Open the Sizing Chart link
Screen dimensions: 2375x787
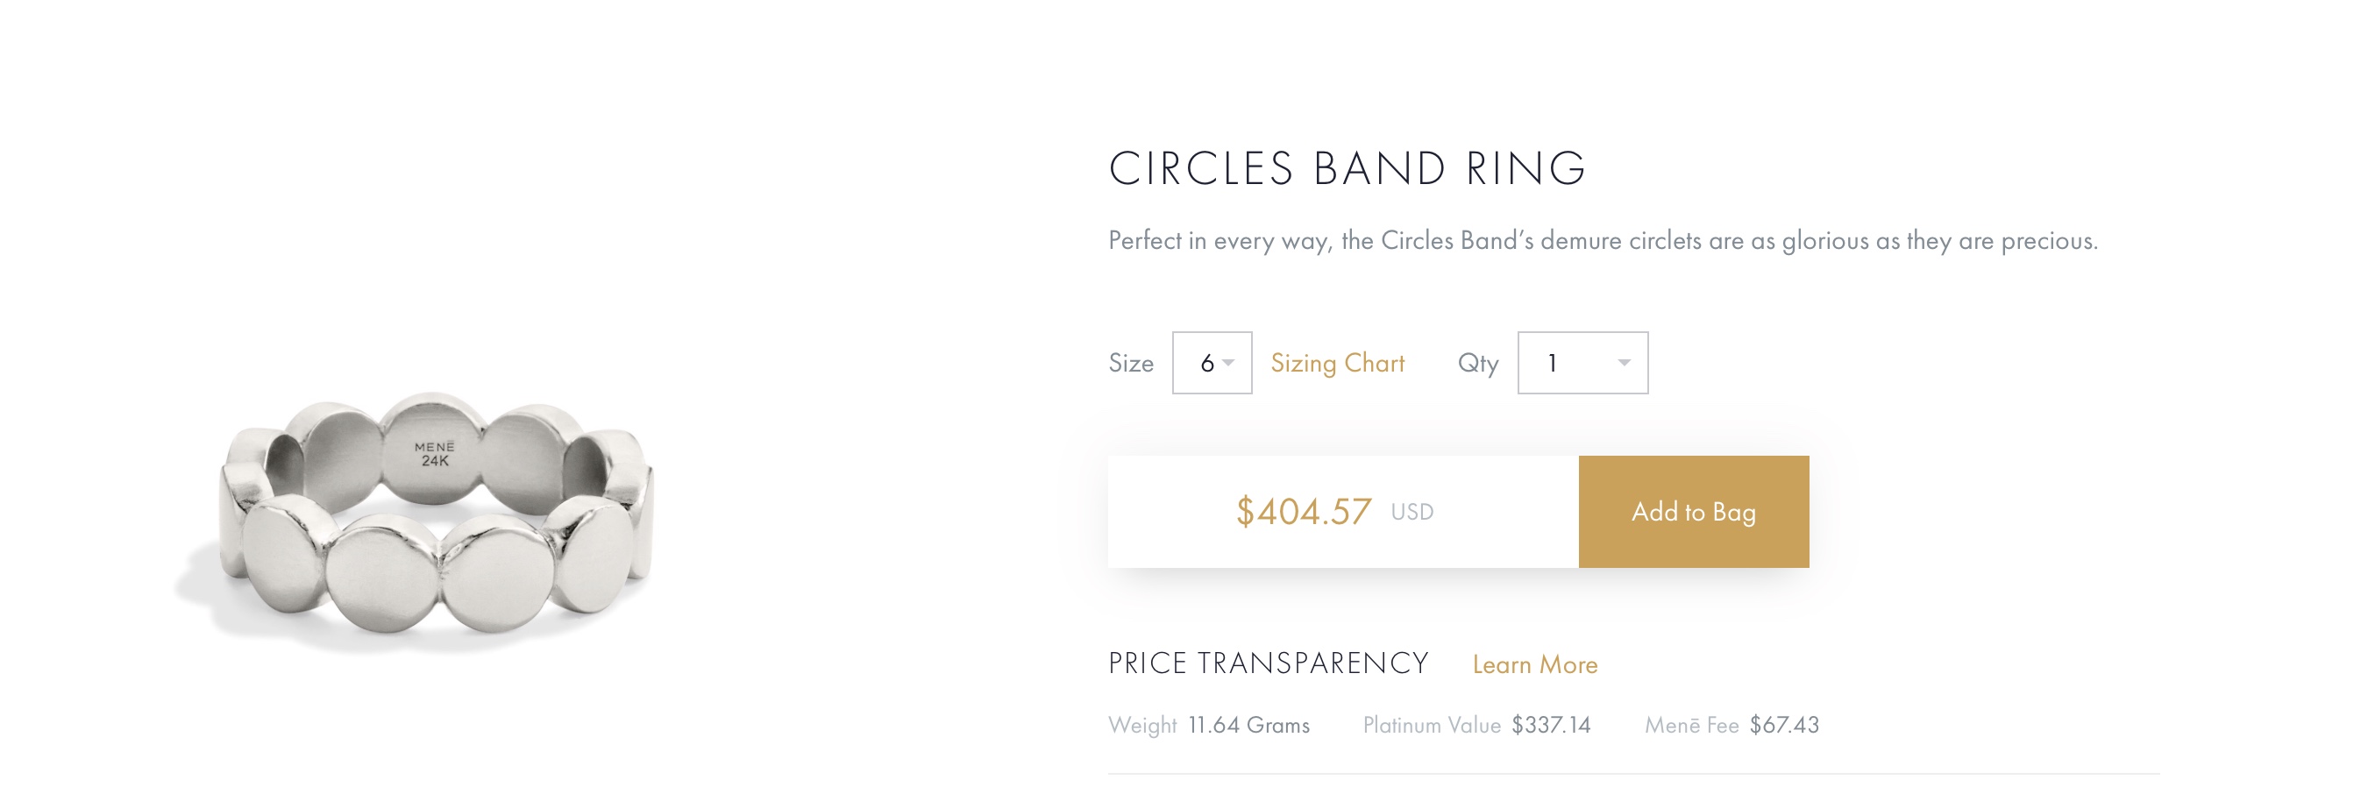1337,363
